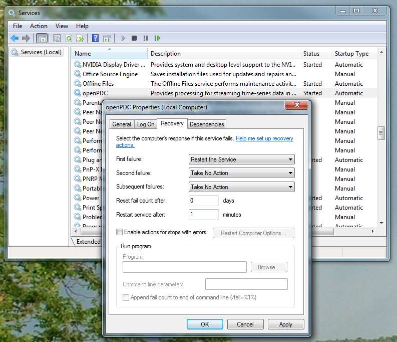This screenshot has height=342, width=397.
Task: Click the Program path input field
Action: [x=185, y=267]
